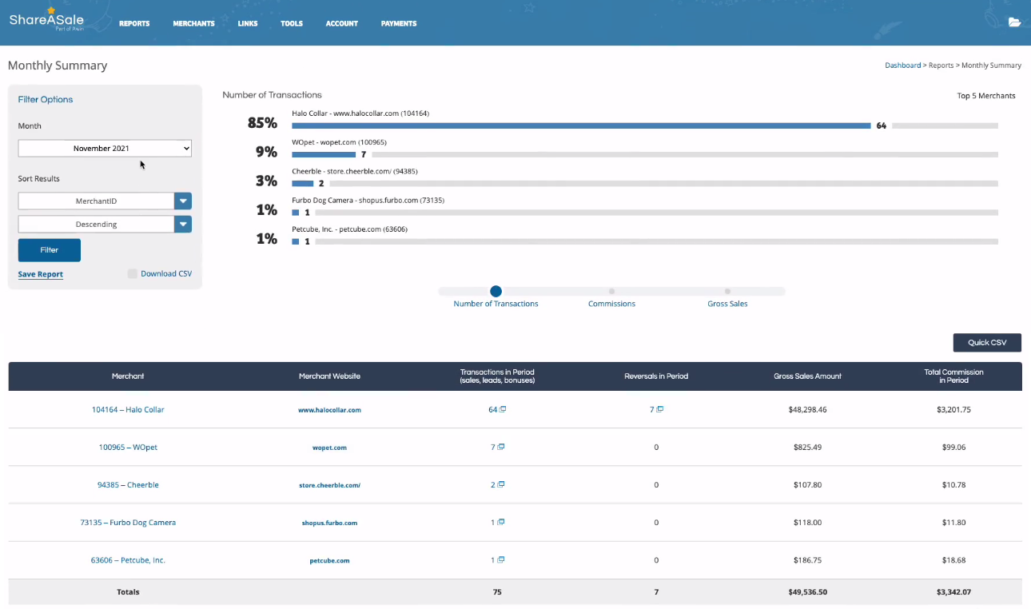This screenshot has width=1031, height=609.
Task: Click the $825.49 gross sales value
Action: tap(807, 447)
